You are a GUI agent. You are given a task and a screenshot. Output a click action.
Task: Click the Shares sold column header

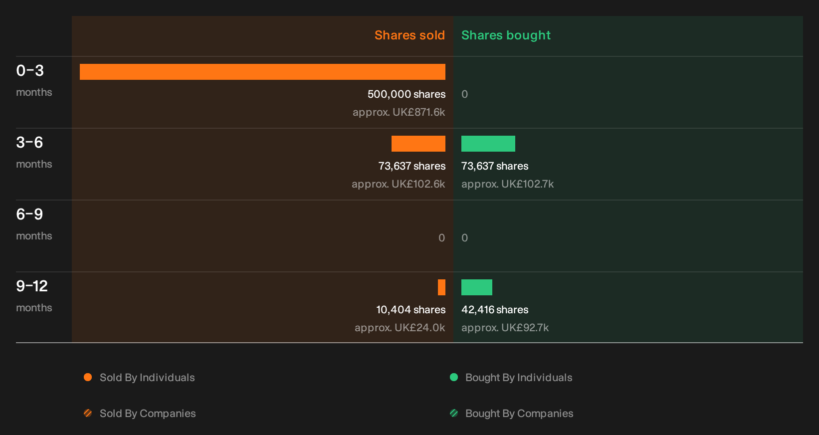point(409,35)
